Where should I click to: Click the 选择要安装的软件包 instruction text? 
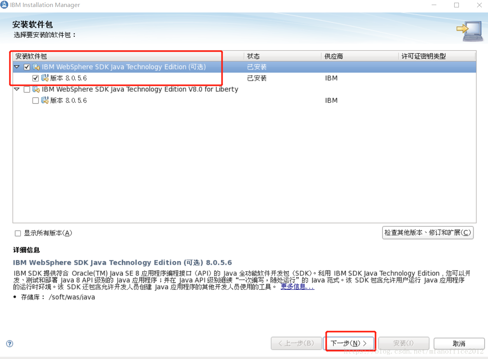coord(45,35)
